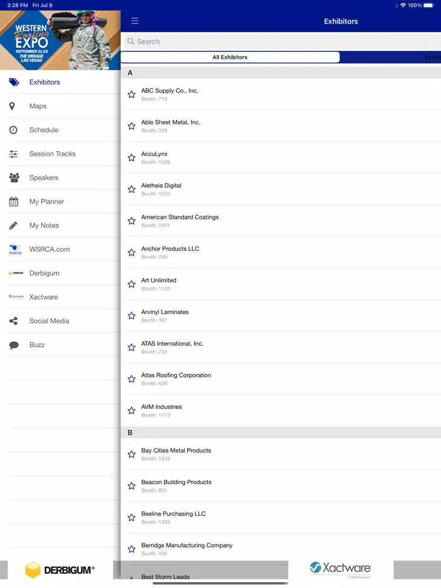Open the Art Unlimited entry

pos(280,284)
